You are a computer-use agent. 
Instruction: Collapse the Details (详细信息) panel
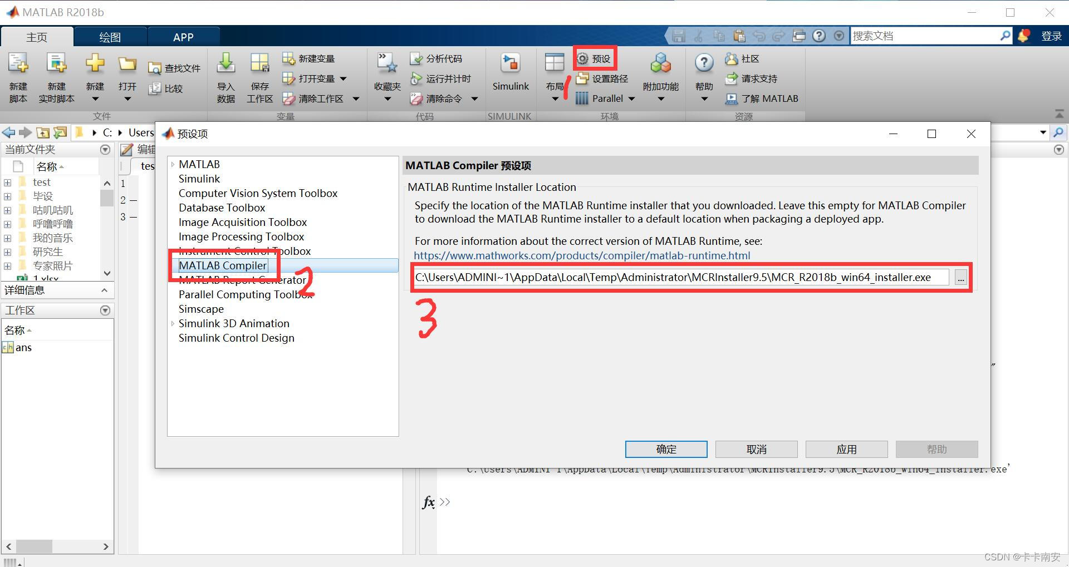[x=104, y=290]
